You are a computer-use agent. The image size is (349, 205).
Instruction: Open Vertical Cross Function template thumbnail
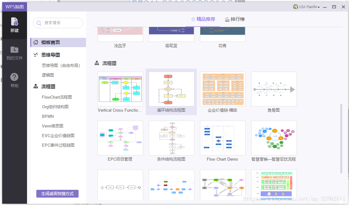[120, 89]
